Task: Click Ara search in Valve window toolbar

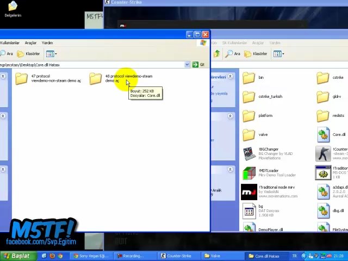Action: point(233,54)
